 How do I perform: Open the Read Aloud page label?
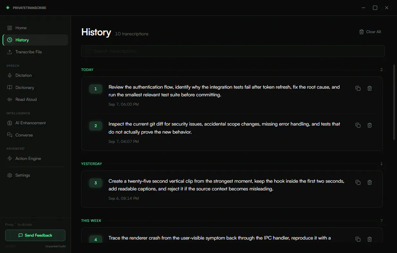[x=26, y=100]
